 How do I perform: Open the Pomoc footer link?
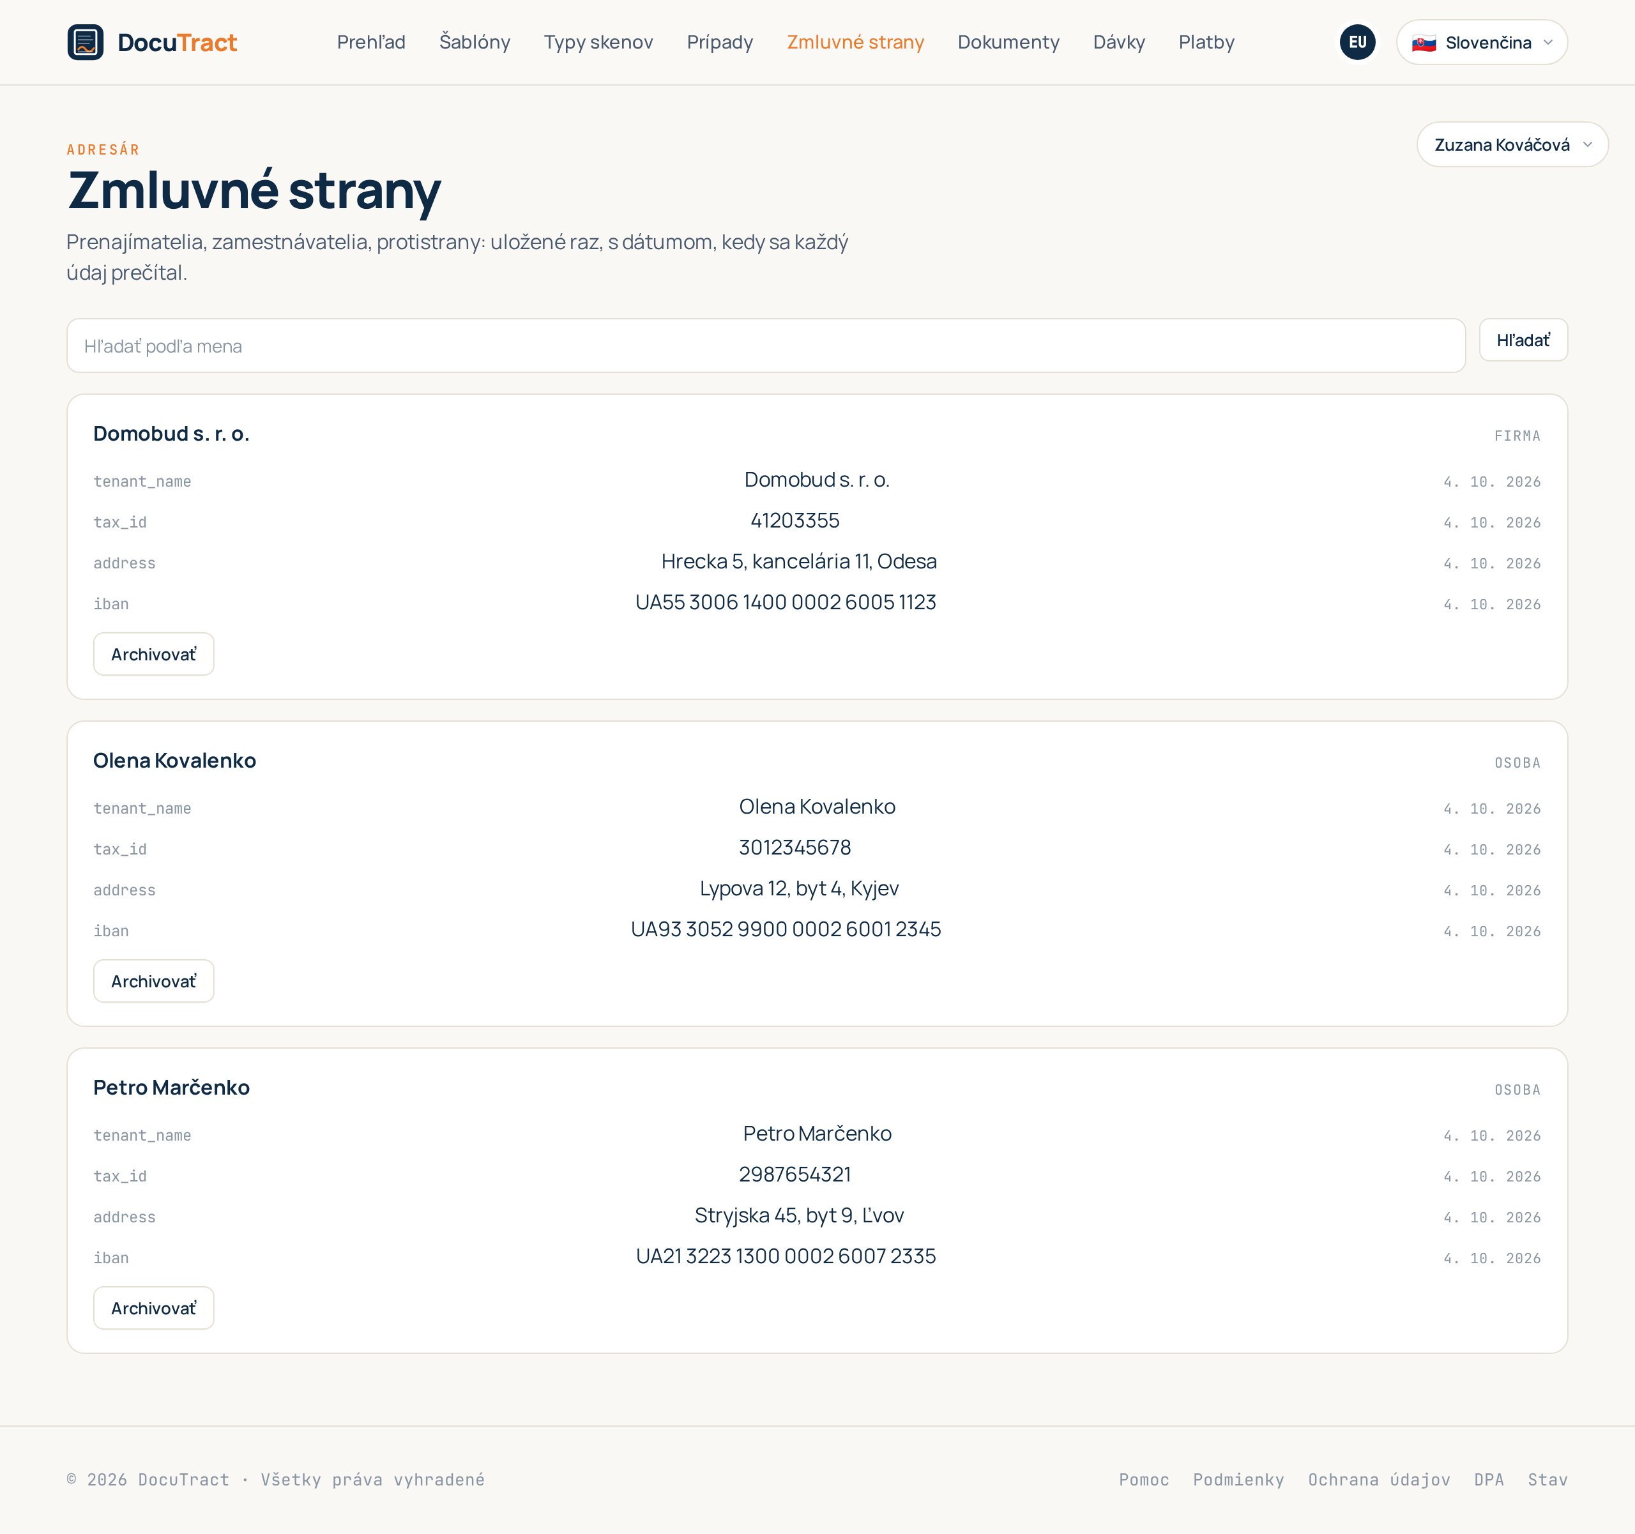[1143, 1480]
